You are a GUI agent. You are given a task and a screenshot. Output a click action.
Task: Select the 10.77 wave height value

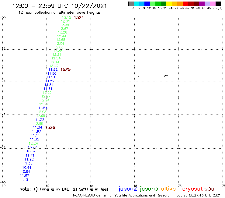(32, 147)
